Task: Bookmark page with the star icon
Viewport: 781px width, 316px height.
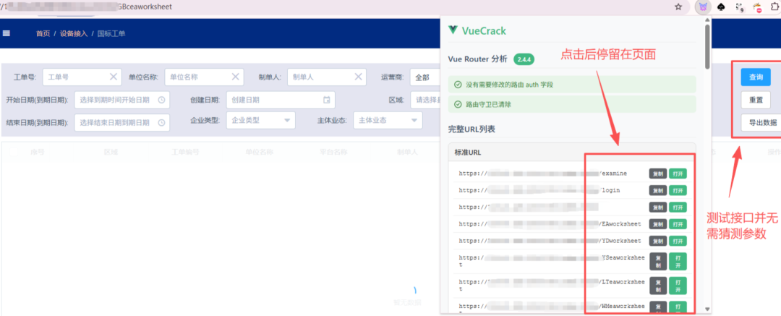Action: coord(678,7)
